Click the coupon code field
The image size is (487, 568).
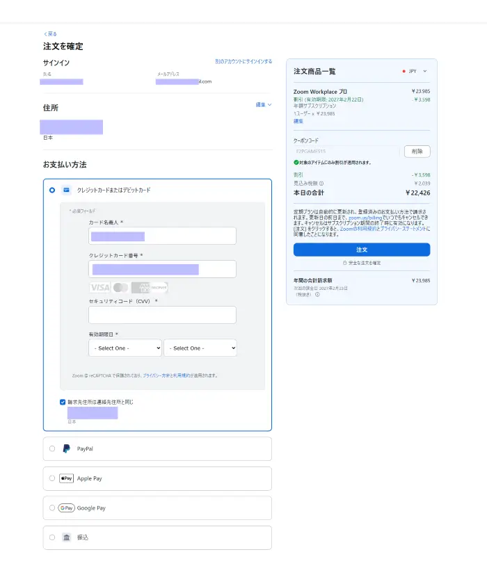click(x=346, y=152)
